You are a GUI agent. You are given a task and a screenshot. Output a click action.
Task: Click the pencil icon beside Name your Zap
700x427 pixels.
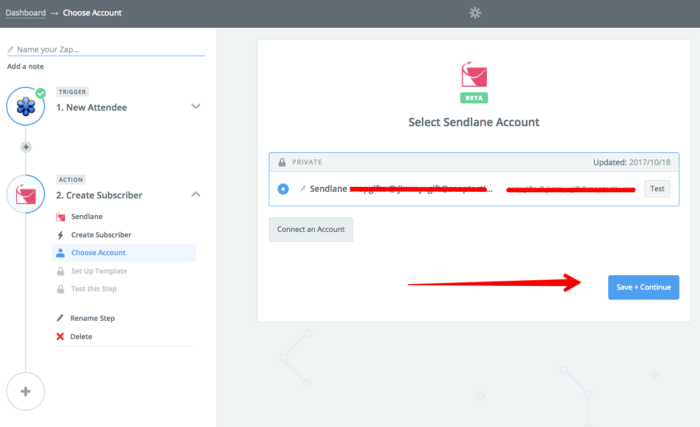(11, 49)
